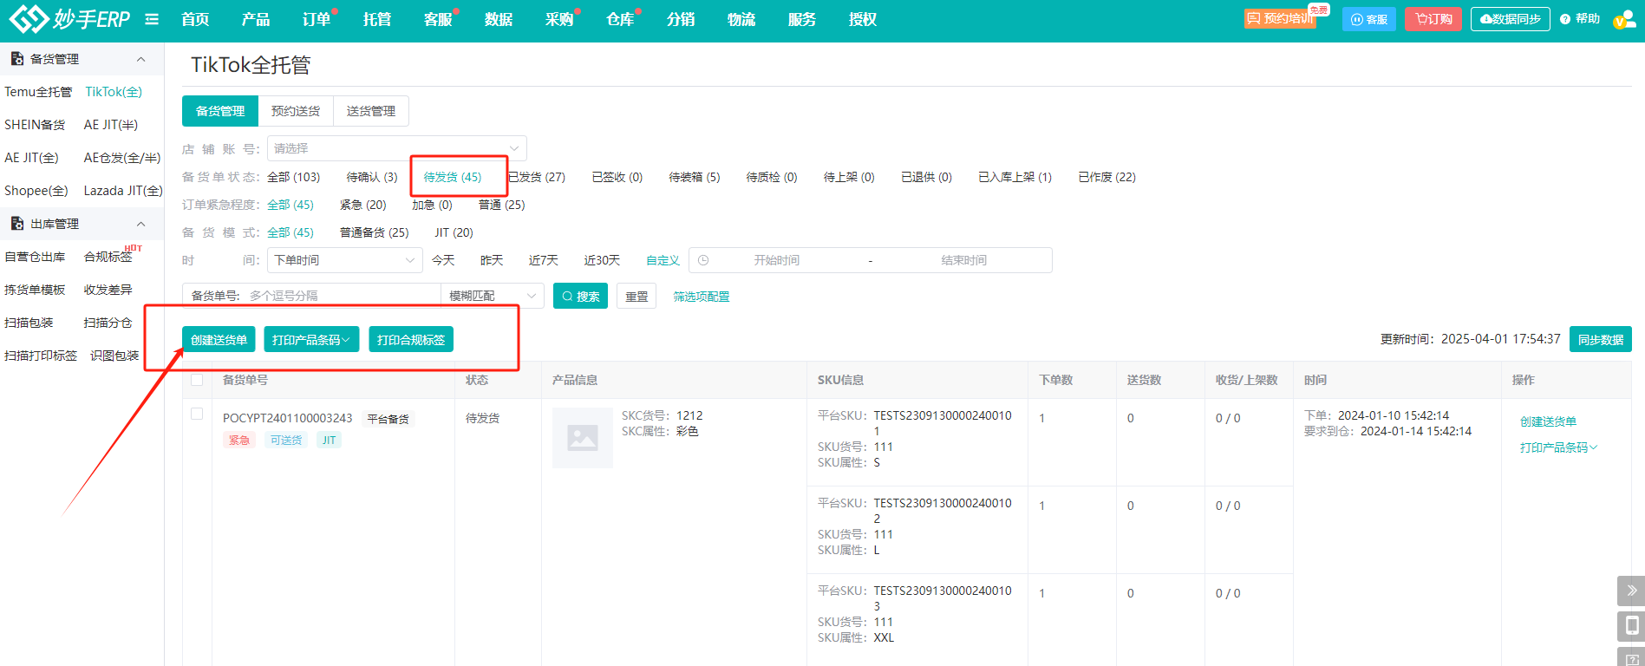The height and width of the screenshot is (666, 1645).
Task: Filter stocking mode by JIT (20)
Action: pyautogui.click(x=454, y=232)
